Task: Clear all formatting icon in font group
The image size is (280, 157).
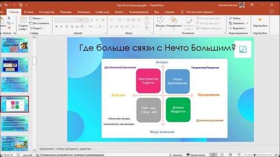Action: 103,20
